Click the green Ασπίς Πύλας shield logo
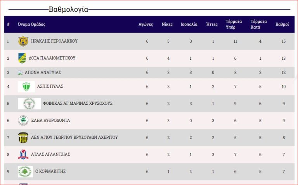The image size is (298, 185). 26,86
